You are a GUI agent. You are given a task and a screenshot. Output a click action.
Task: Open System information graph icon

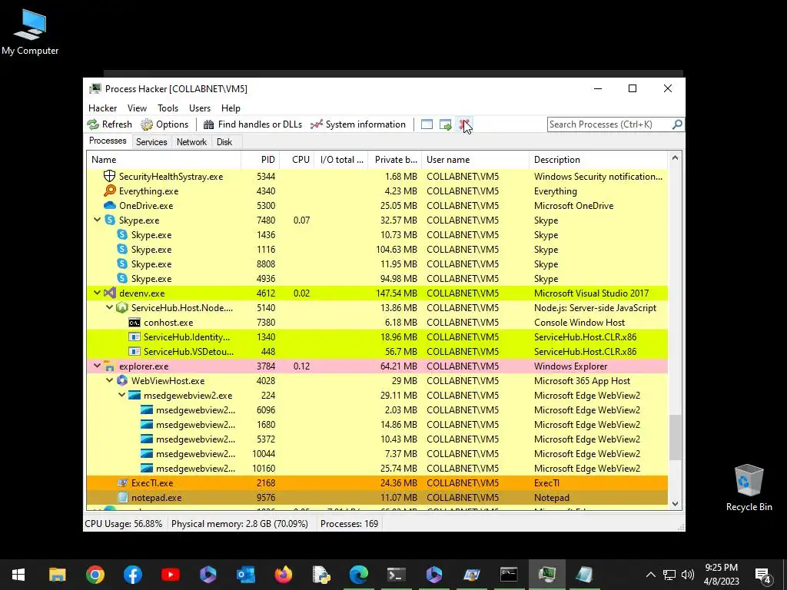316,124
